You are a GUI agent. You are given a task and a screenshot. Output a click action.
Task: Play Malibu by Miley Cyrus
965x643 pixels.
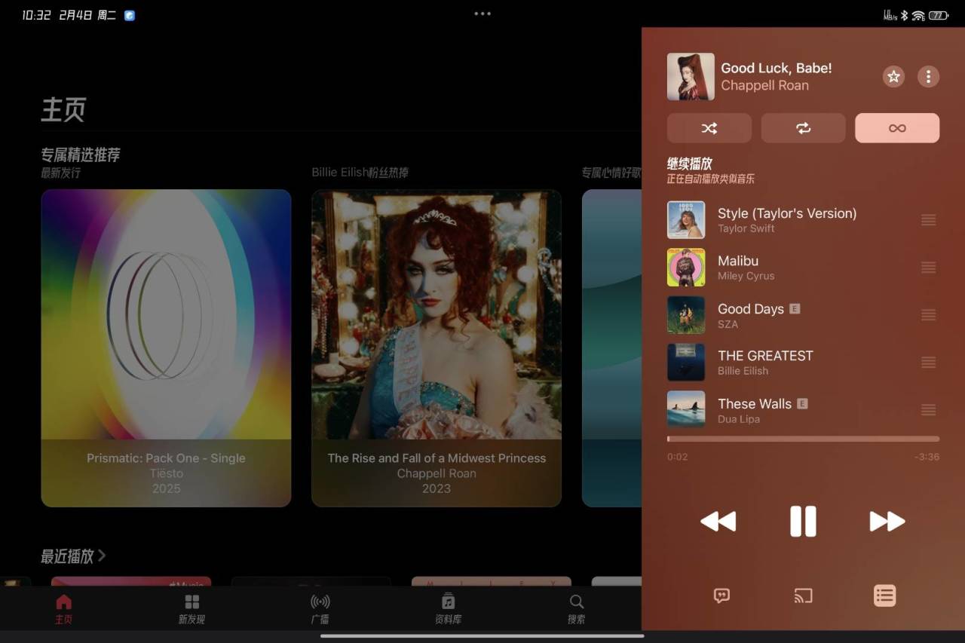coord(803,268)
